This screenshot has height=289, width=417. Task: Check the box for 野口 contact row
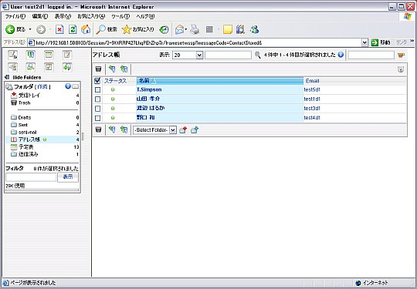[97, 118]
